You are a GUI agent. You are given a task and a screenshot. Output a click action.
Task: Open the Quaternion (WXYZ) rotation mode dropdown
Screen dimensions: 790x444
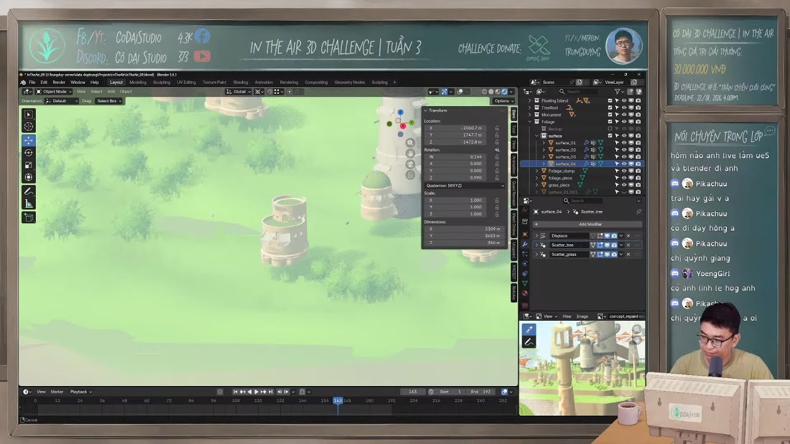click(x=464, y=186)
